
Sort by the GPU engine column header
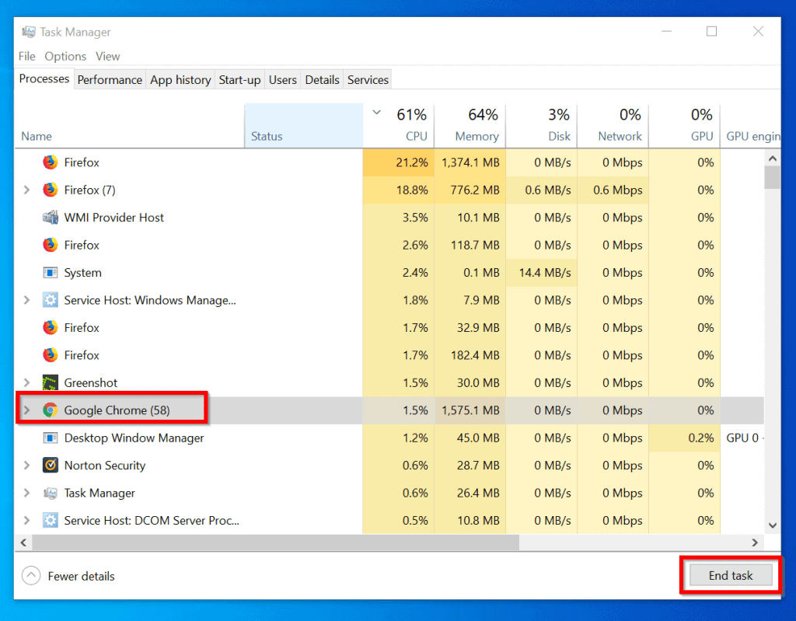[752, 126]
